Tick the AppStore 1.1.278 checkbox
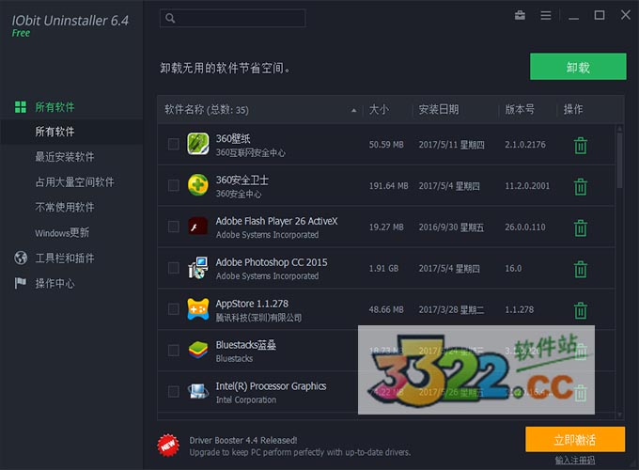639x470 pixels. point(174,309)
